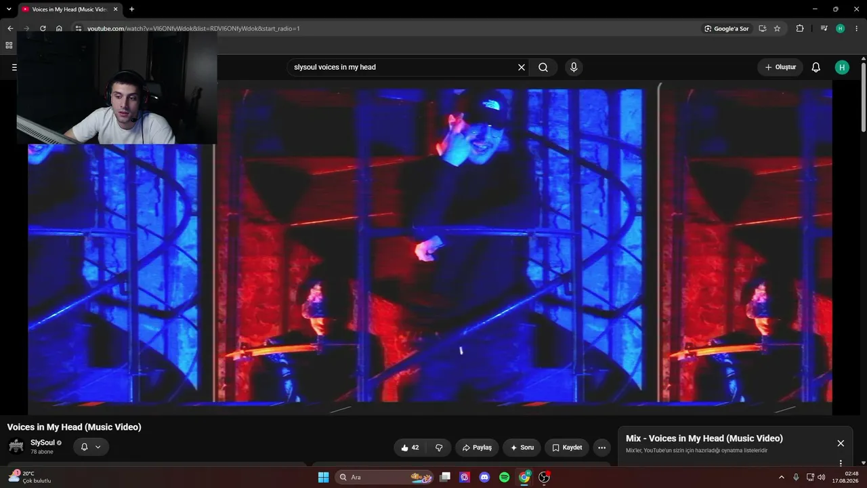The image size is (867, 488).
Task: Open more actions menu beside Kaydet
Action: click(601, 447)
